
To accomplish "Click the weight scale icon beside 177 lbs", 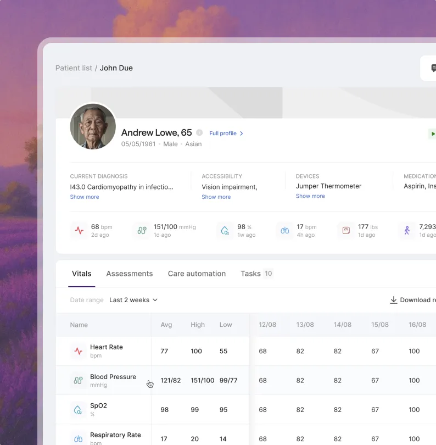I will [x=346, y=230].
